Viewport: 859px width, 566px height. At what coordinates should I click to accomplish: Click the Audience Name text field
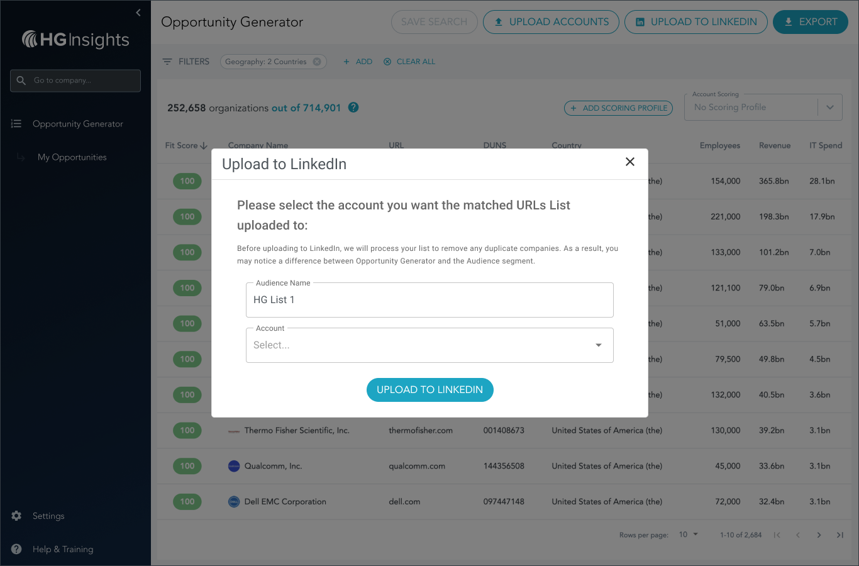tap(429, 300)
